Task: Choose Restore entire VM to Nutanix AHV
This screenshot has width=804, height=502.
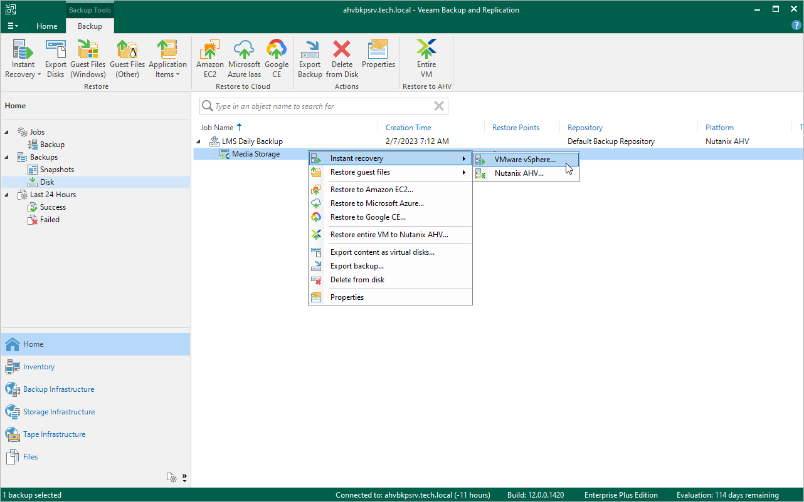Action: tap(390, 235)
